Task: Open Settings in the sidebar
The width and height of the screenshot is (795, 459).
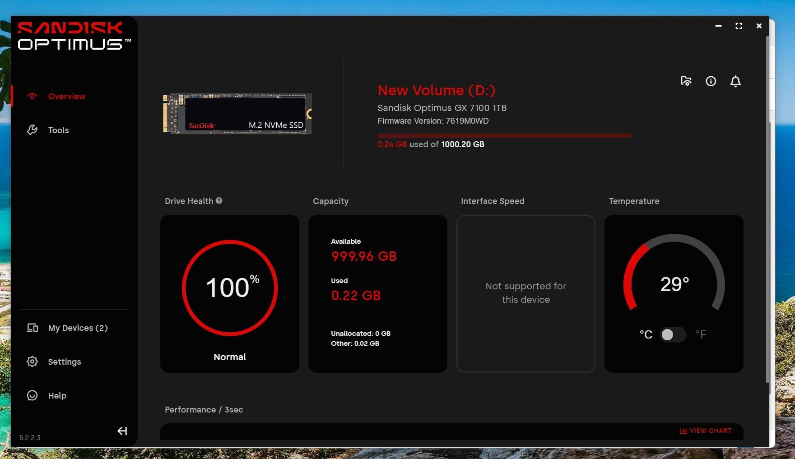Action: coord(65,362)
